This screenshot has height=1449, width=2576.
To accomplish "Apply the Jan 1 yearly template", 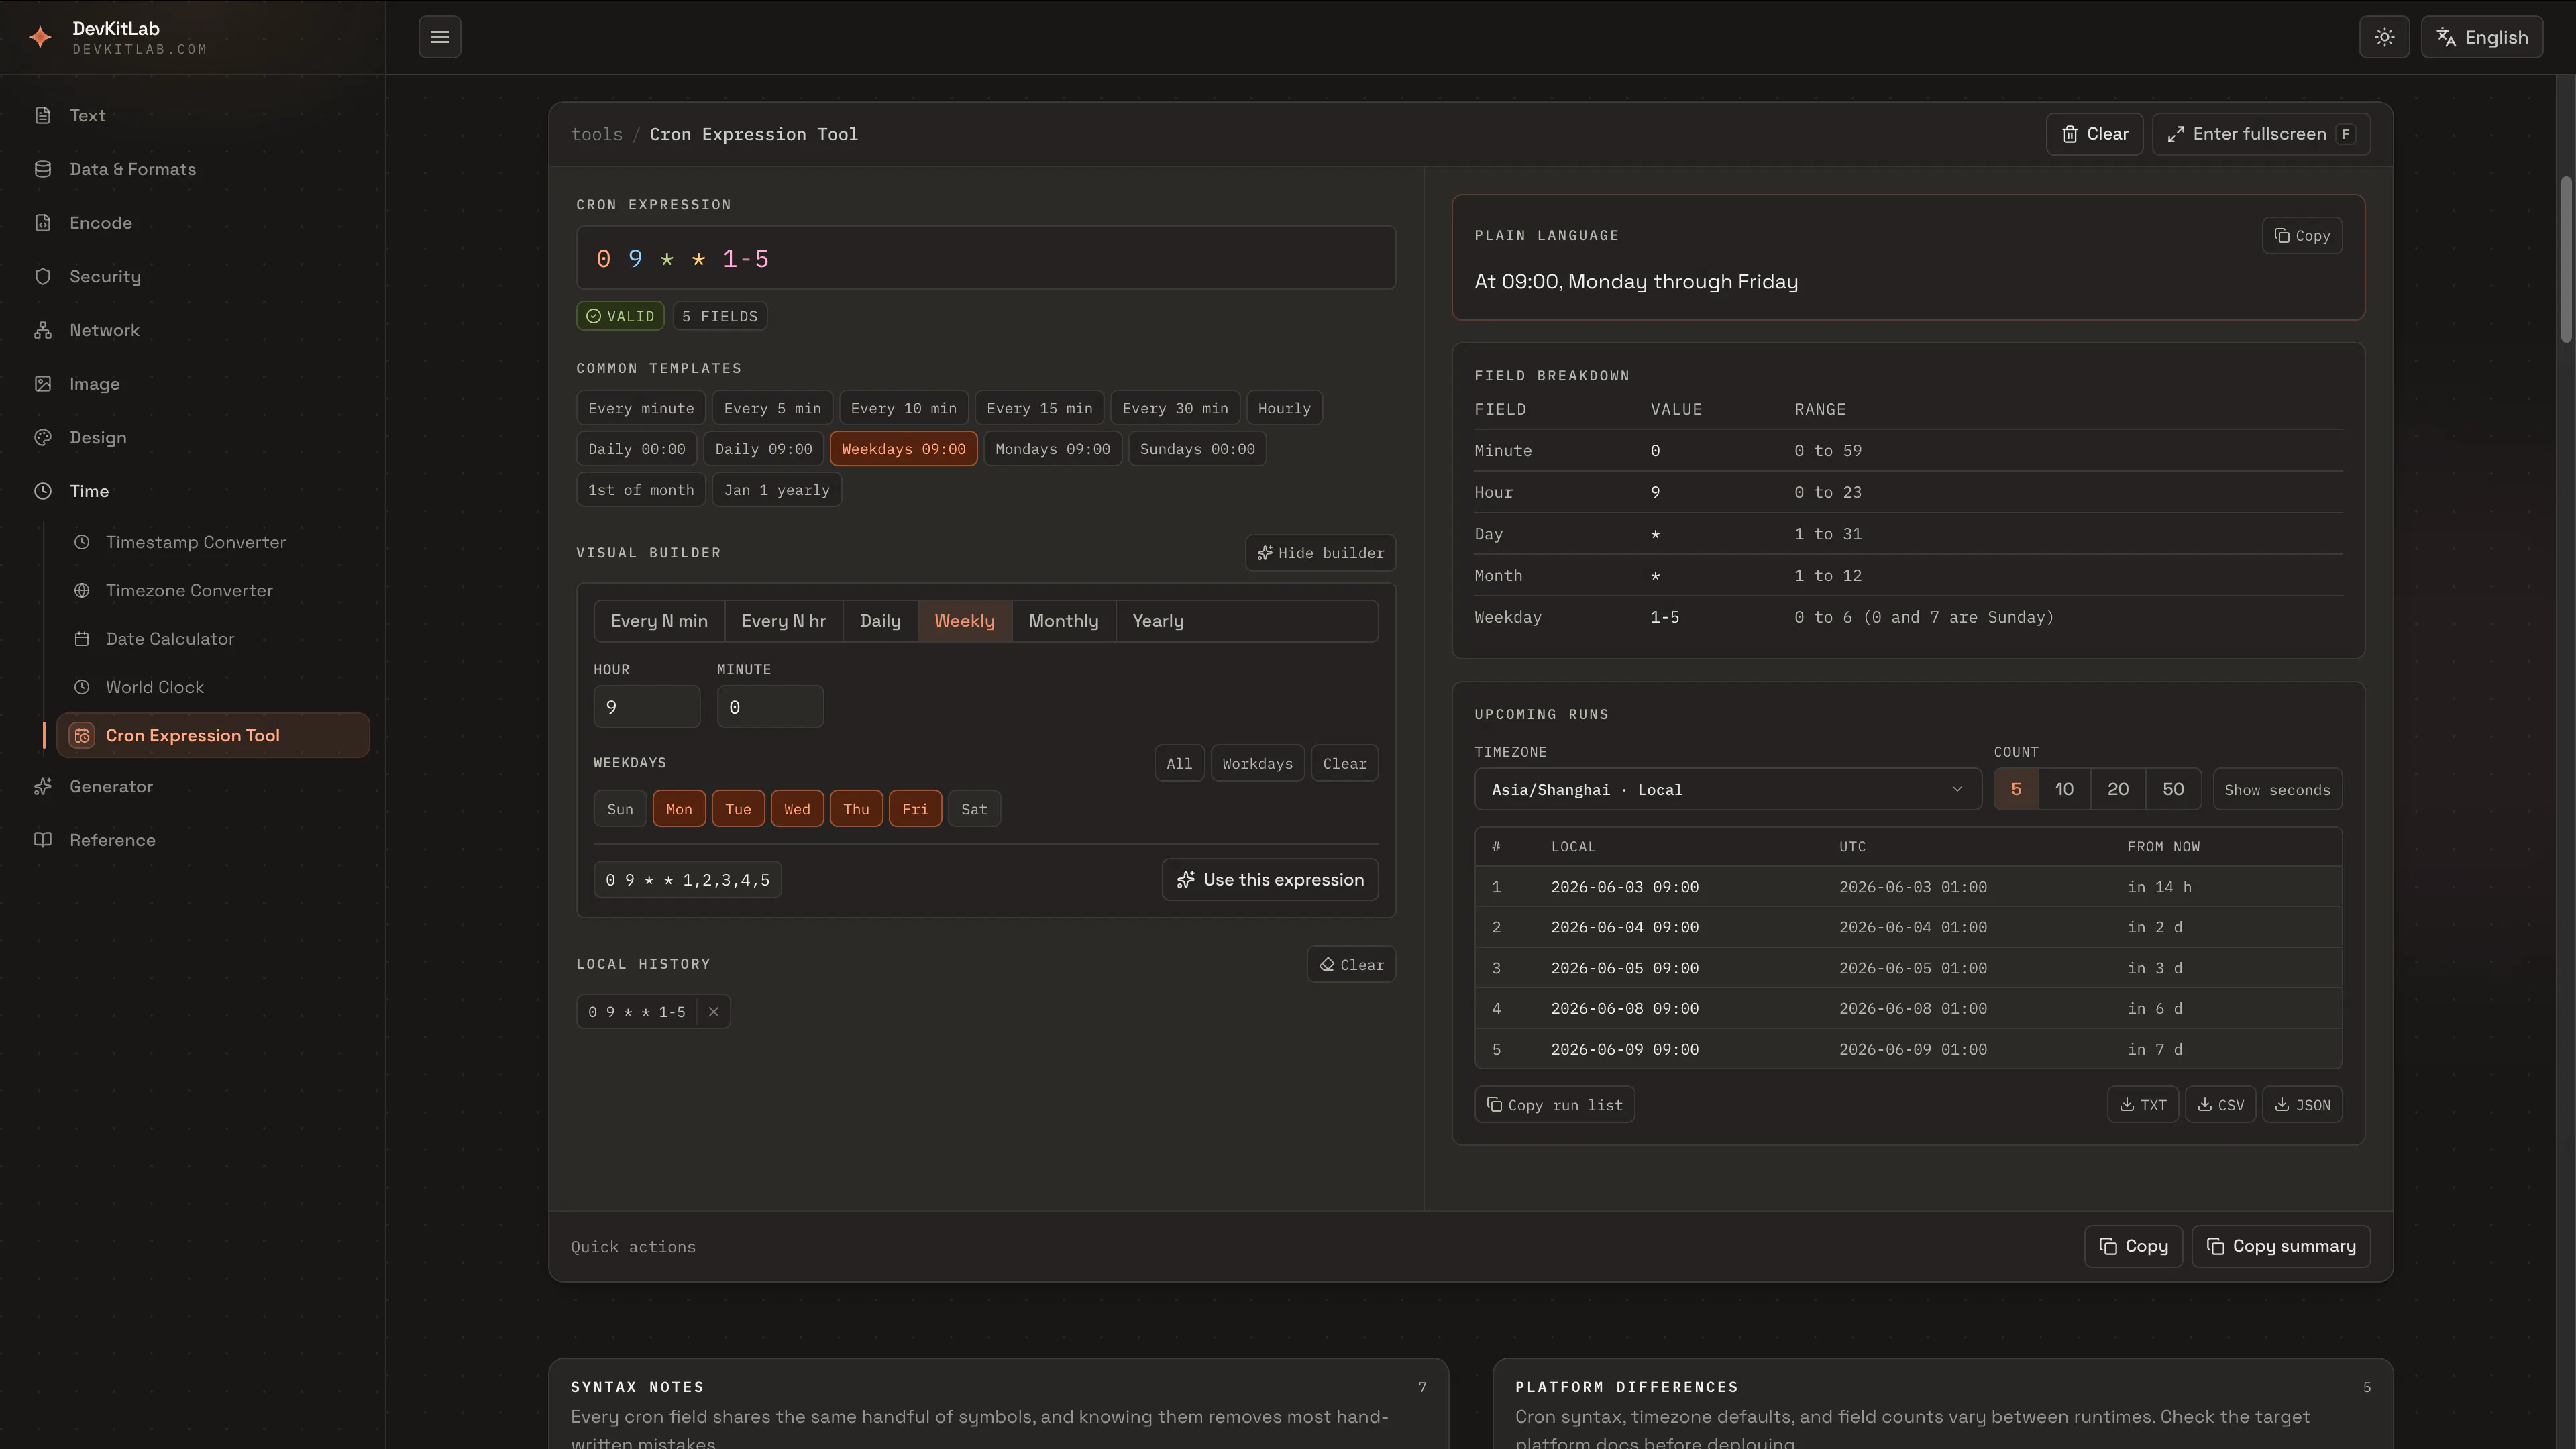I will pyautogui.click(x=777, y=490).
